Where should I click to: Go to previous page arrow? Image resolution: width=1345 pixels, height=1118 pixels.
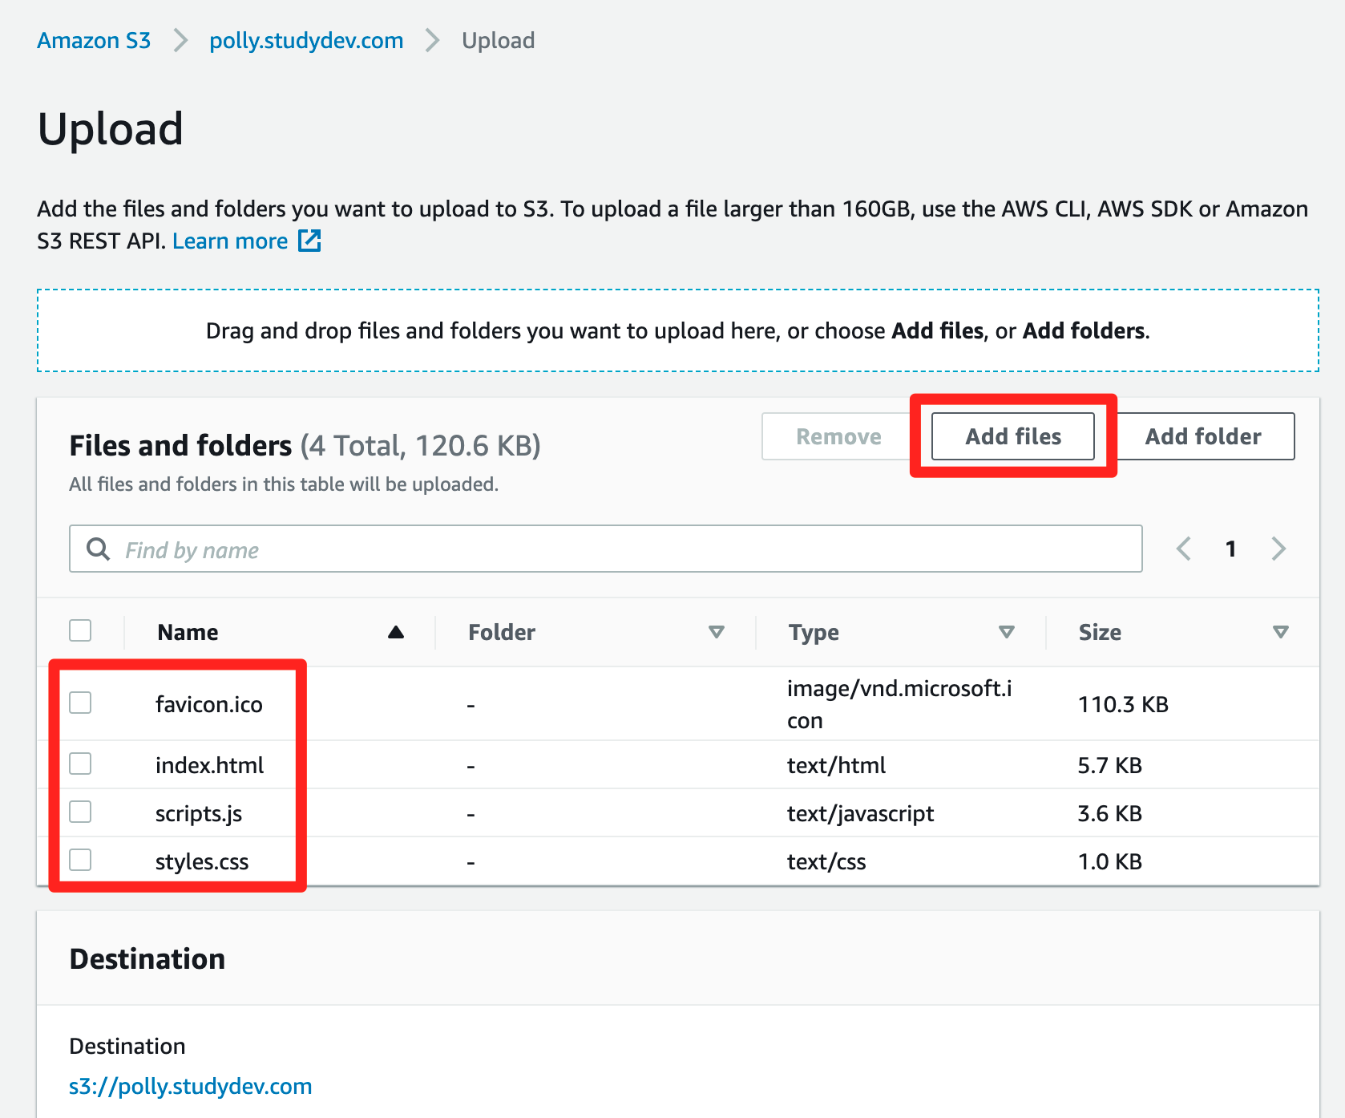[1184, 549]
